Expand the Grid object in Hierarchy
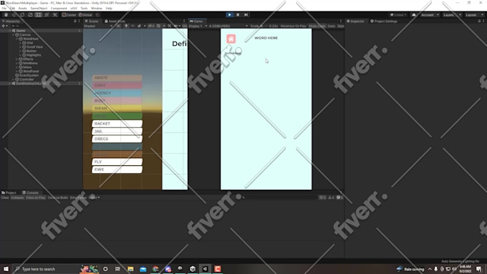This screenshot has height=274, width=487. pos(20,43)
